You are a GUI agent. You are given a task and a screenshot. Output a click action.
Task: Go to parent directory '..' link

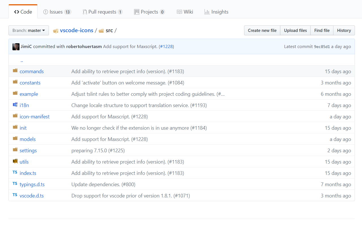click(x=22, y=60)
